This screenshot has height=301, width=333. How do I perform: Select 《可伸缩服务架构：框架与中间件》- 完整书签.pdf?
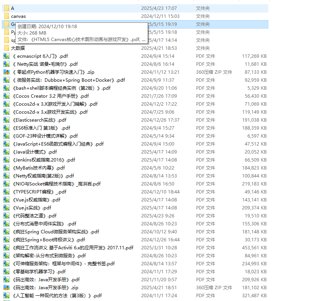tap(64, 264)
